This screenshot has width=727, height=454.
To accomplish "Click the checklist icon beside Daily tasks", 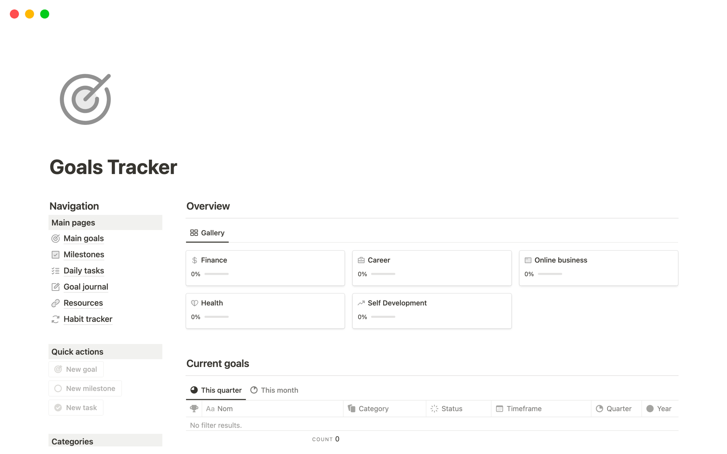I will 56,271.
